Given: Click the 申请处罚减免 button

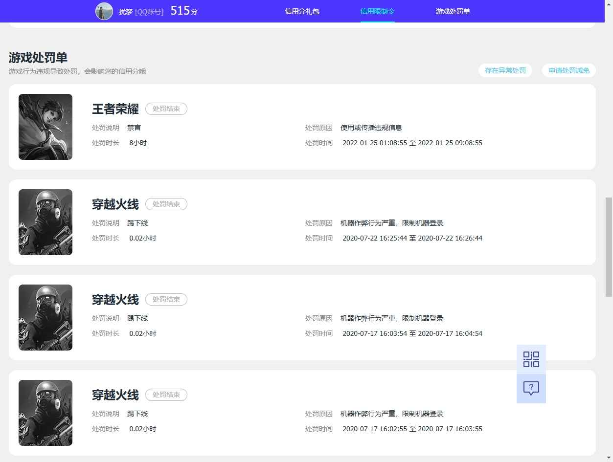Looking at the screenshot, I should (x=569, y=70).
